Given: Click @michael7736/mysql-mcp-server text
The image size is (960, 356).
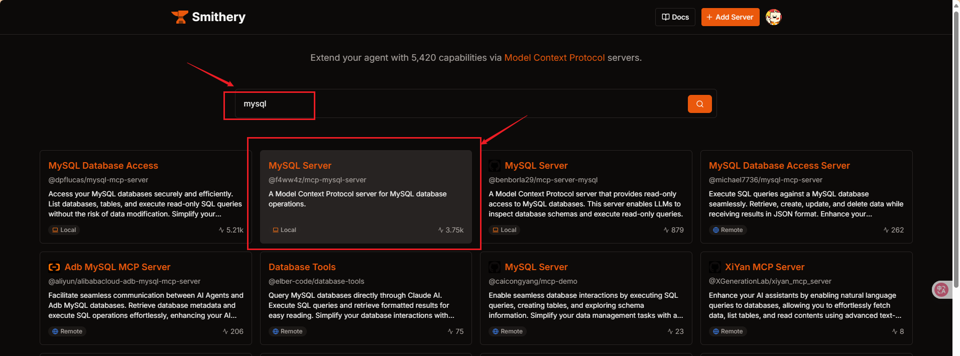Looking at the screenshot, I should click(x=766, y=180).
